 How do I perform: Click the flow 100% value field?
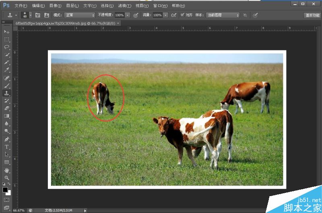click(x=157, y=15)
